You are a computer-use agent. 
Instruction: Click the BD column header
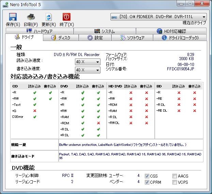pos(159,86)
